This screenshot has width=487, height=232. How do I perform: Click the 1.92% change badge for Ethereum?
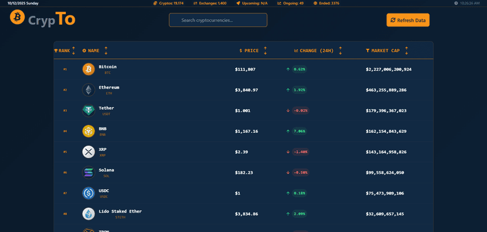pos(299,90)
